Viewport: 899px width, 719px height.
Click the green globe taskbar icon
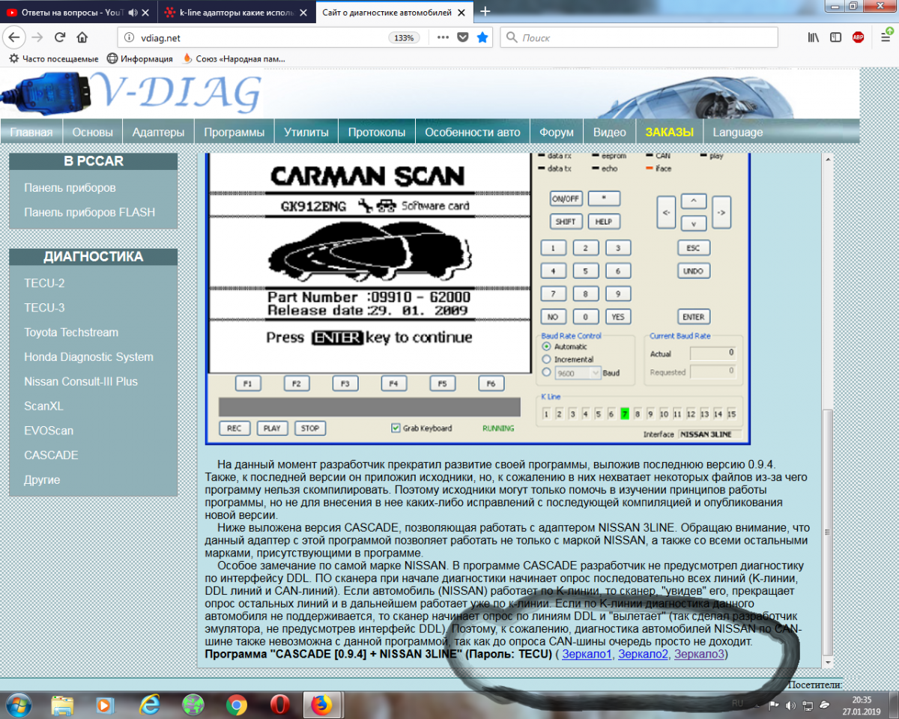193,705
